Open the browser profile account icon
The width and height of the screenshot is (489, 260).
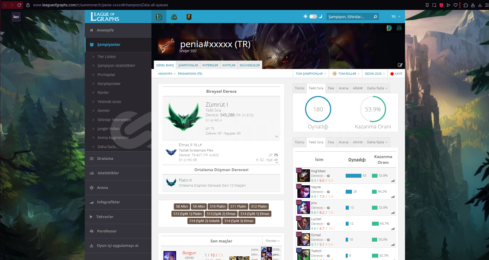(x=473, y=5)
